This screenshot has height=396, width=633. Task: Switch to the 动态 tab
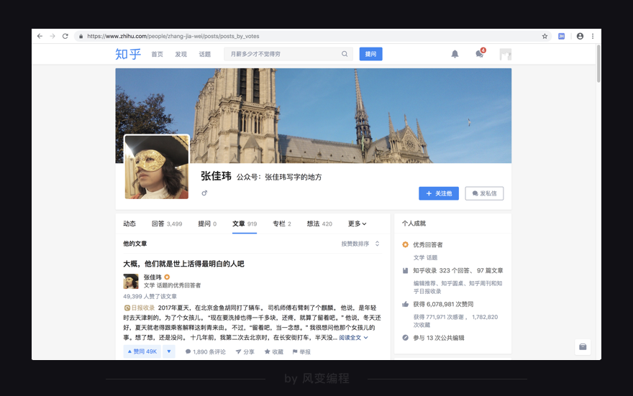[129, 224]
